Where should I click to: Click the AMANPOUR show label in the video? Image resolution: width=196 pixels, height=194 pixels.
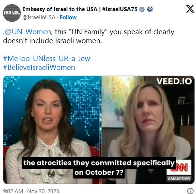[x=179, y=179]
